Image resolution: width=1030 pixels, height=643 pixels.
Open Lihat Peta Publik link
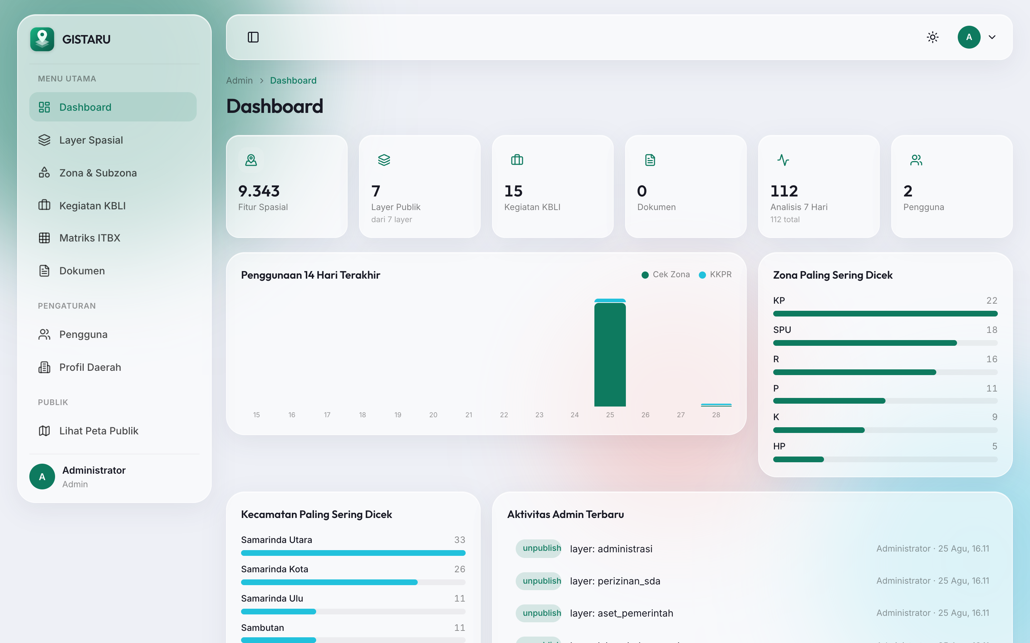pos(113,431)
